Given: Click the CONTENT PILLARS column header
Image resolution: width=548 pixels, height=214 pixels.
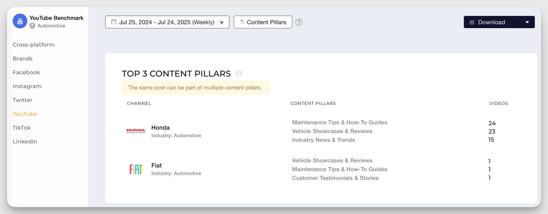Looking at the screenshot, I should (313, 103).
